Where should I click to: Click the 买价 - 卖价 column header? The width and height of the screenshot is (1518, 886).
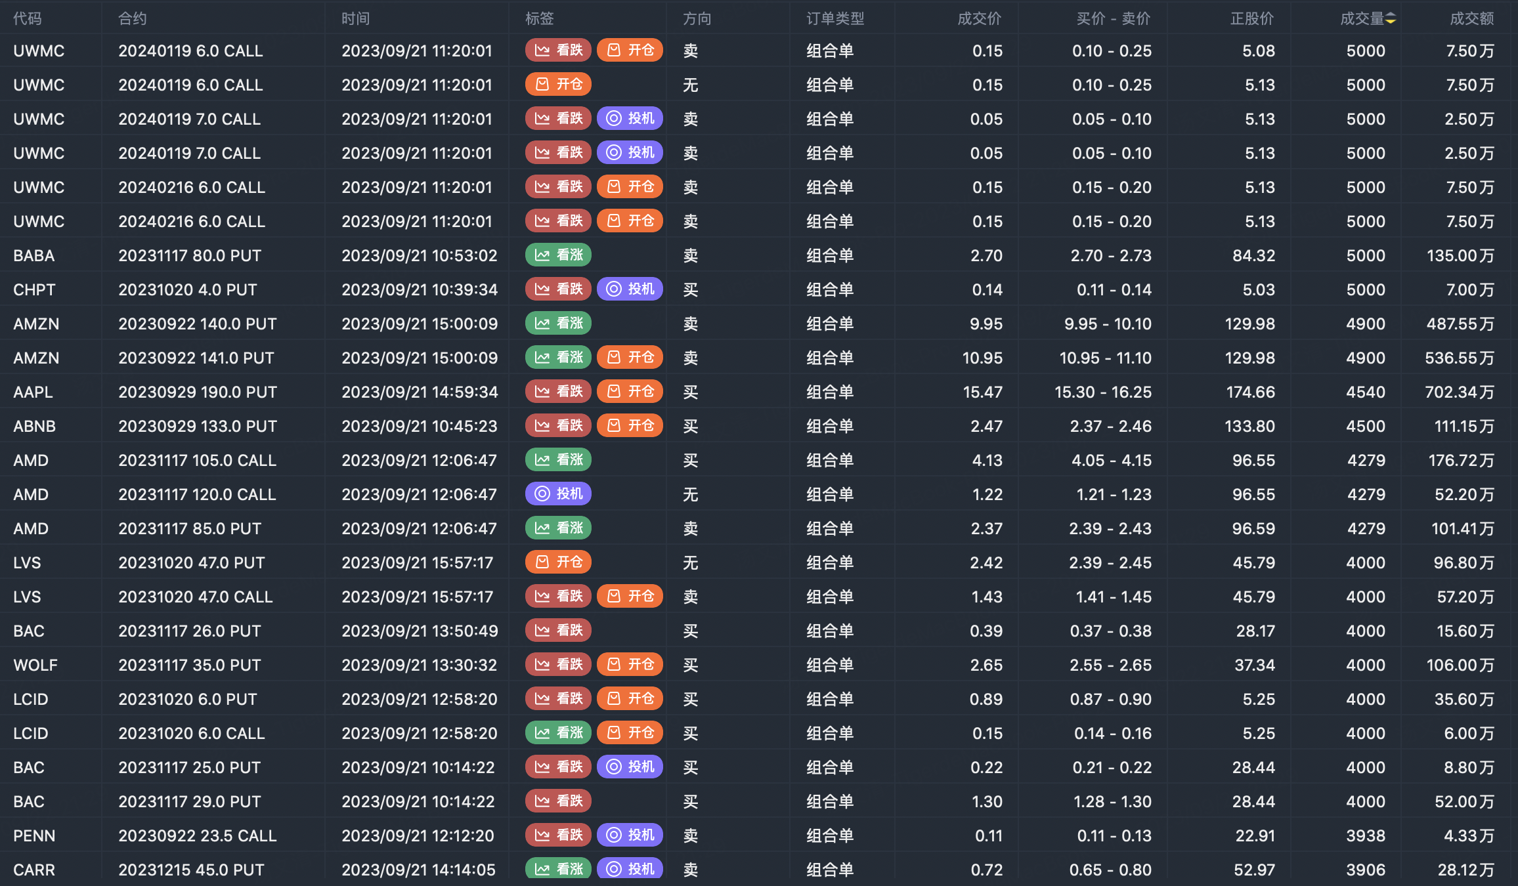[x=1114, y=19]
